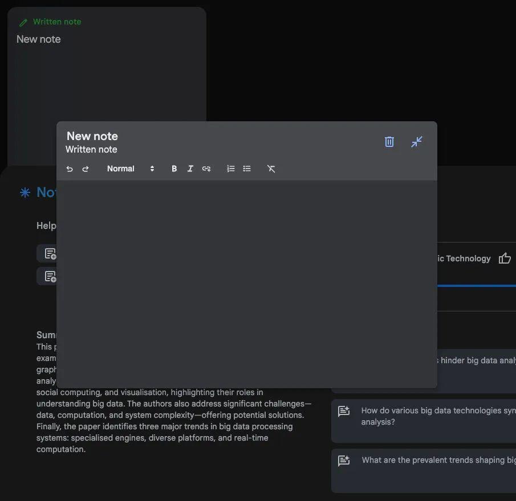516x501 pixels.
Task: Toggle bold formatting
Action: click(174, 169)
